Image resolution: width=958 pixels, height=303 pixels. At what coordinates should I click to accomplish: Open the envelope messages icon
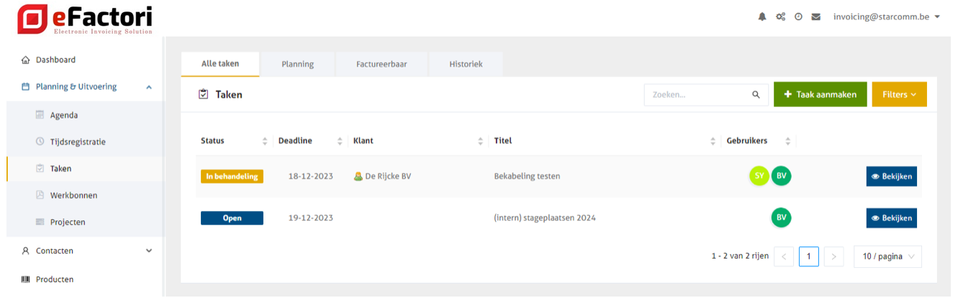815,17
